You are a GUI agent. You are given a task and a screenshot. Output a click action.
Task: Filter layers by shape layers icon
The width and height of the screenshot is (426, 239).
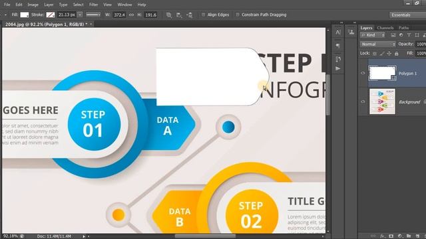(417, 35)
